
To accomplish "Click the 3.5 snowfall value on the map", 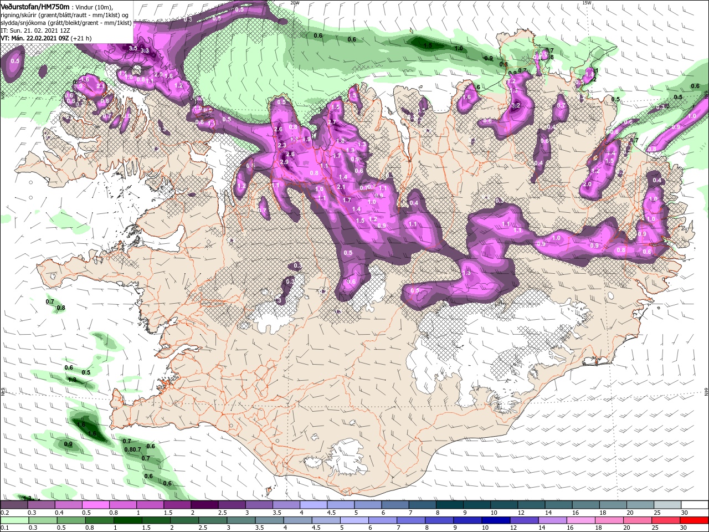I will (x=133, y=48).
